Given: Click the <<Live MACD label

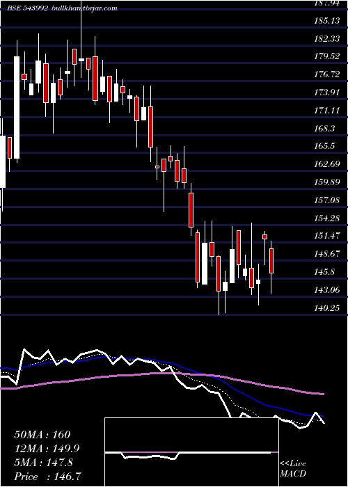Looking at the screenshot, I should [x=293, y=469].
